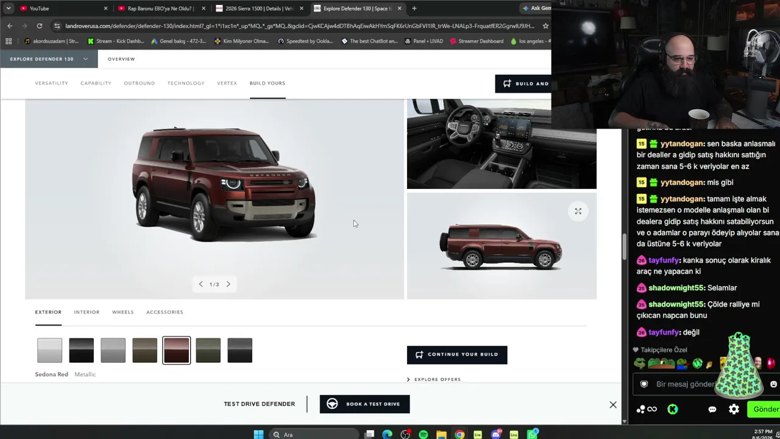Choose the dark grey exterior color swatch
Viewport: 780px width, 439px height.
(x=240, y=351)
